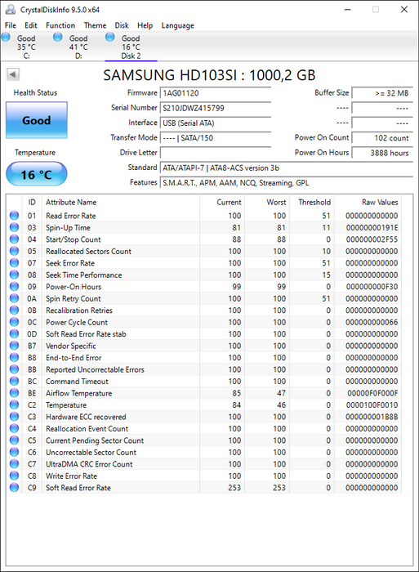Click the Raw Values column header

pyautogui.click(x=380, y=202)
